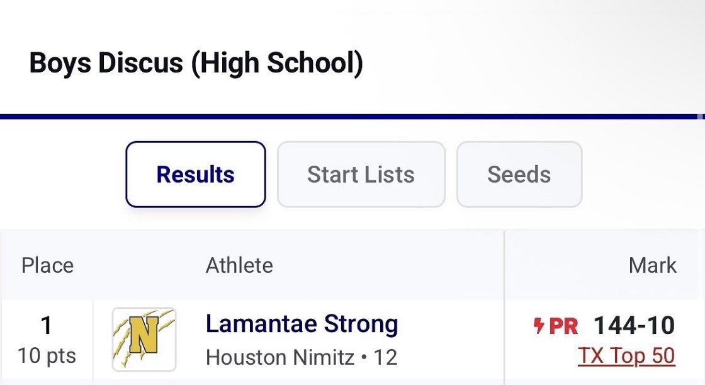Open the Start Lists tab

pos(361,175)
